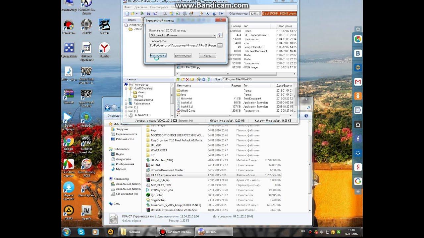Click the refresh icon in catalog toolbar
Screen dimensions: 424x238
coord(209,79)
